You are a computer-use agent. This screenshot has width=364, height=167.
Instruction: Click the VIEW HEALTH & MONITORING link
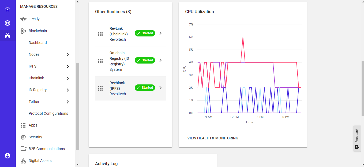click(x=213, y=138)
